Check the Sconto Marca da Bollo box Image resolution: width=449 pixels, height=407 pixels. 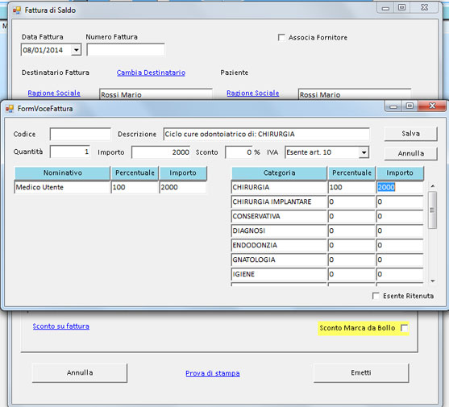click(x=405, y=328)
